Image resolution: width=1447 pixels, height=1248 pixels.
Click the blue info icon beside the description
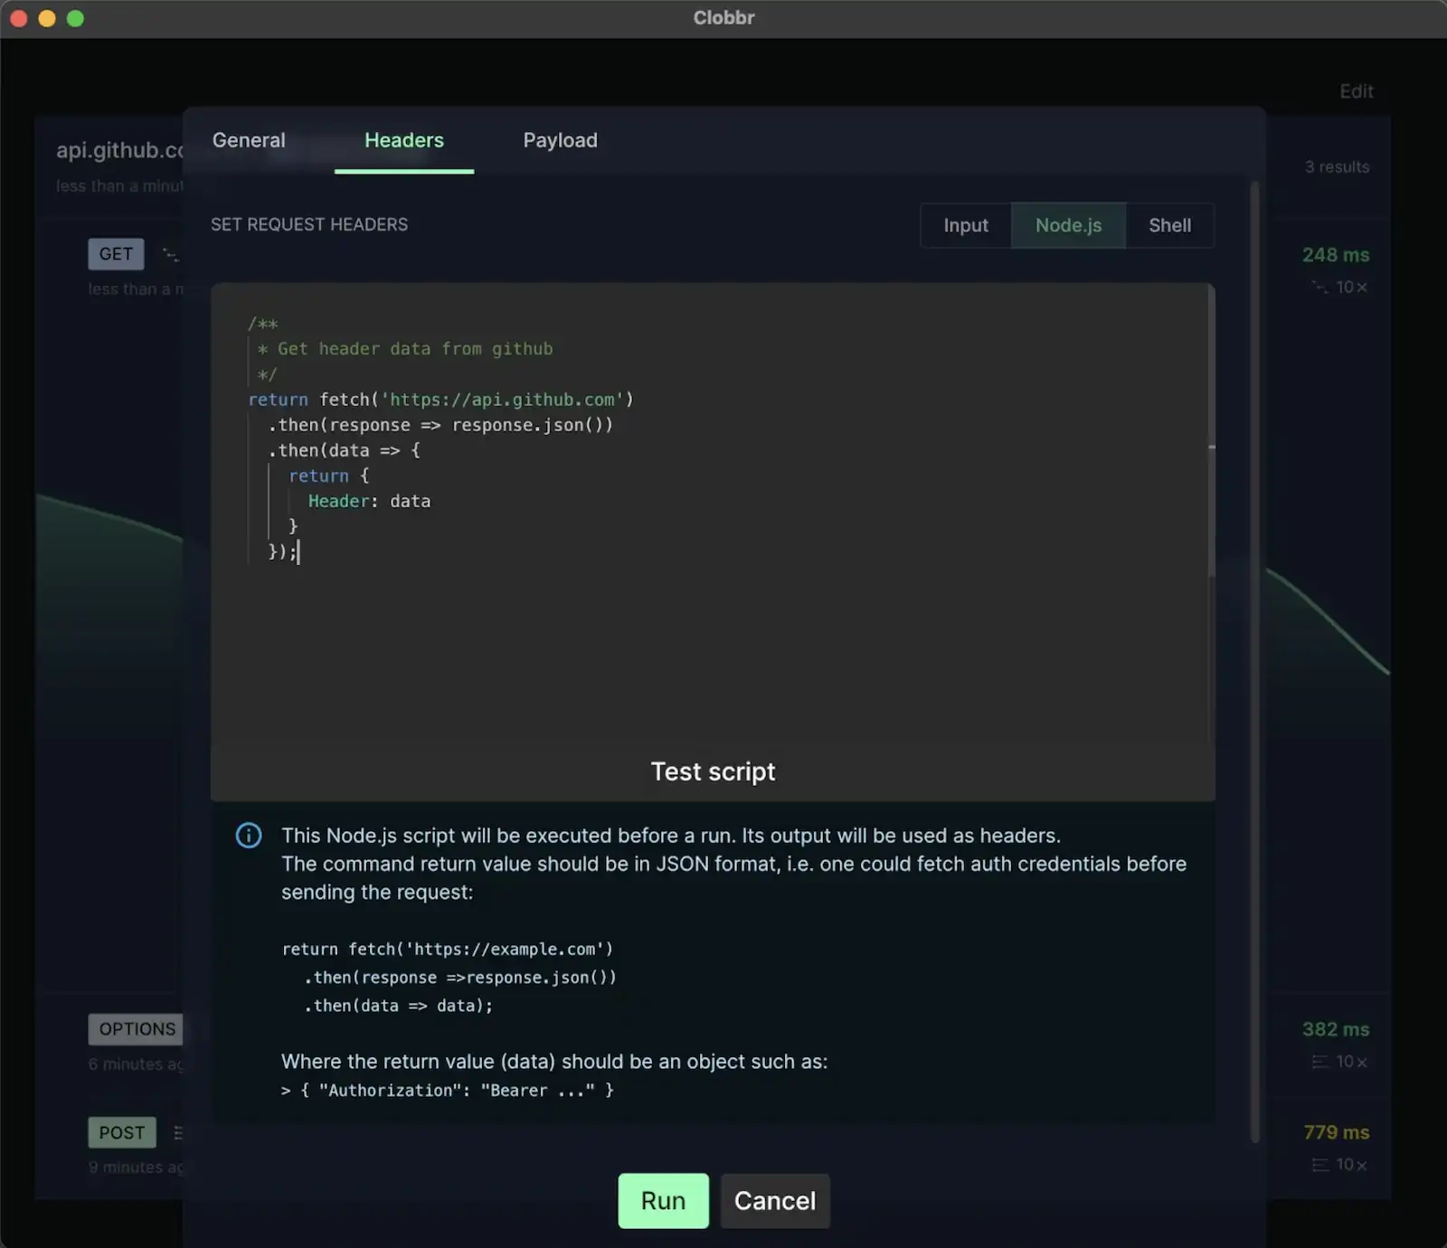tap(249, 836)
